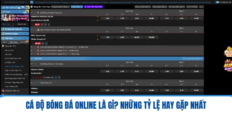Screen dimensions: 232x116
Task: Select the 150.00 odds for BRTC Sports Club
Action: (x=151, y=37)
